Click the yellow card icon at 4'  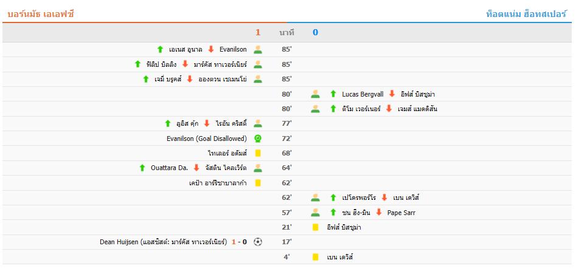tap(315, 257)
